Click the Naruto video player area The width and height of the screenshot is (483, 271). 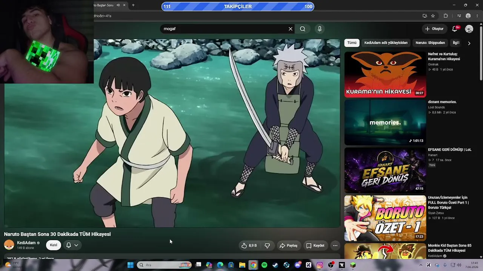(x=172, y=133)
